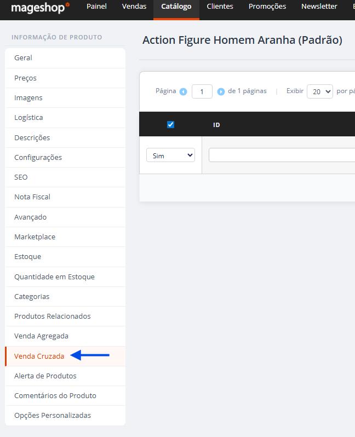The height and width of the screenshot is (437, 355).
Task: Go to the next page arrow
Action: [221, 91]
